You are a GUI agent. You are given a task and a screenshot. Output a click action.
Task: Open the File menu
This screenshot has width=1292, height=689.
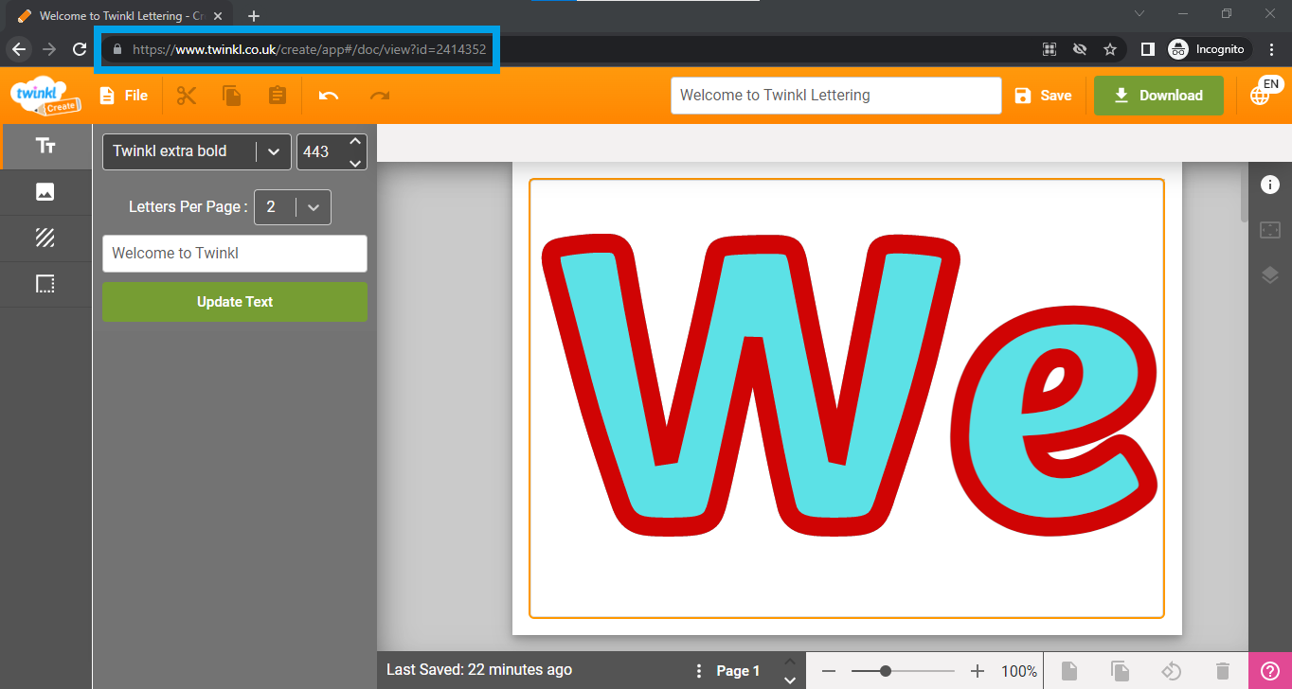pos(124,96)
